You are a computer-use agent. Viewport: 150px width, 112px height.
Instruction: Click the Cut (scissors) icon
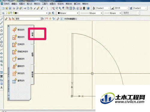click(x=25, y=8)
